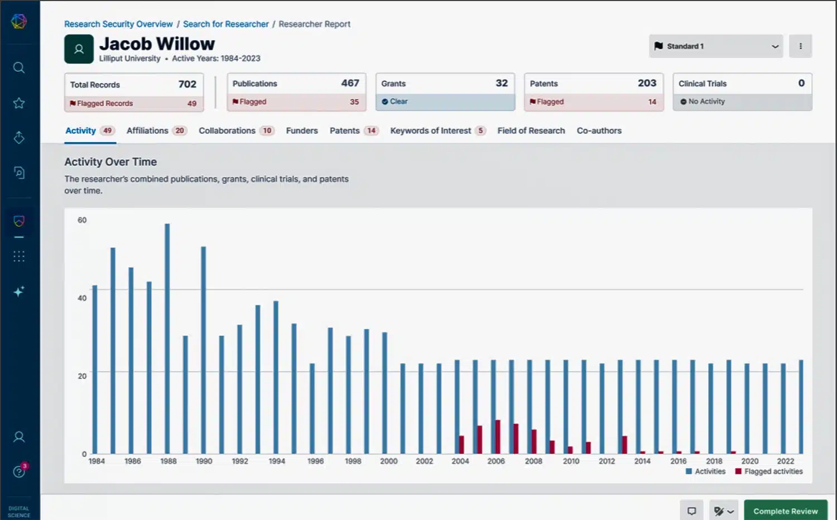Go to Research Security Overview breadcrumb
Image resolution: width=837 pixels, height=520 pixels.
tap(118, 24)
